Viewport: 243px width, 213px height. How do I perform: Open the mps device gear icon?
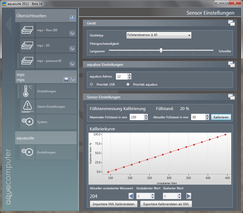(x=73, y=79)
